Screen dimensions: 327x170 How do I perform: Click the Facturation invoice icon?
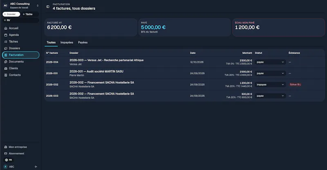pyautogui.click(x=6, y=55)
